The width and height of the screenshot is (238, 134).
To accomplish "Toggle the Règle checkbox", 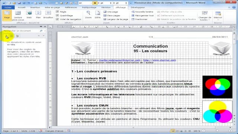I will pyautogui.click(x=57, y=12).
